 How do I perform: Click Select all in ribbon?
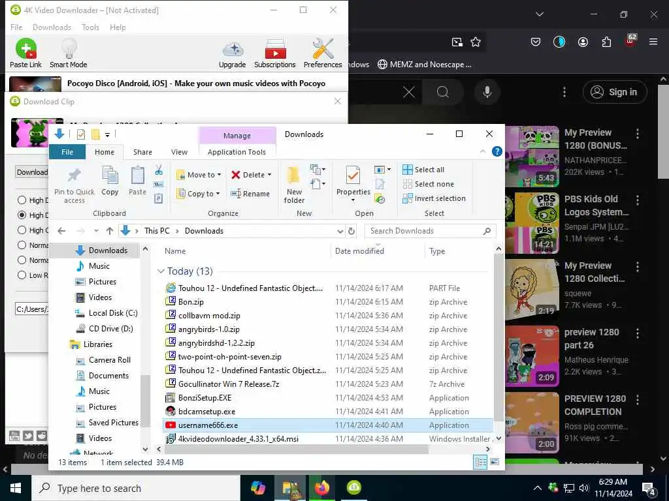point(423,170)
